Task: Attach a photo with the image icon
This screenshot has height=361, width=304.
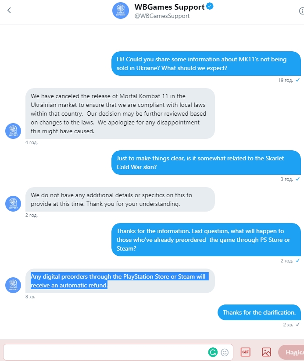Action: (x=266, y=352)
